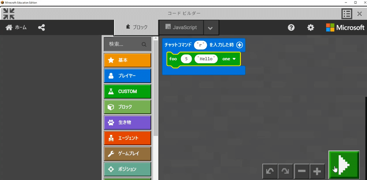Switch to the JavaScript tab

tap(181, 27)
